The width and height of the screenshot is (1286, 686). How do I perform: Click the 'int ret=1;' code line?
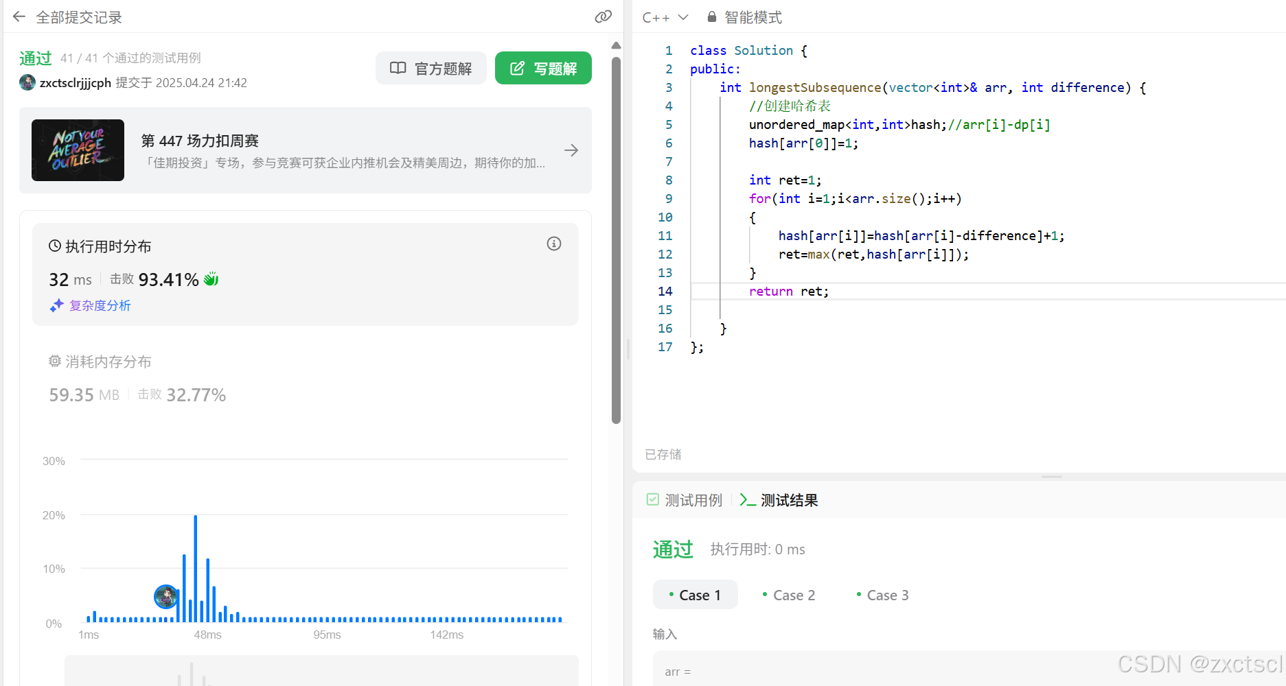(785, 180)
